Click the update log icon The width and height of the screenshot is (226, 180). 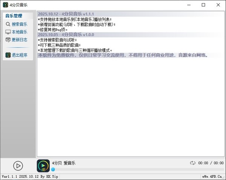pos(8,40)
